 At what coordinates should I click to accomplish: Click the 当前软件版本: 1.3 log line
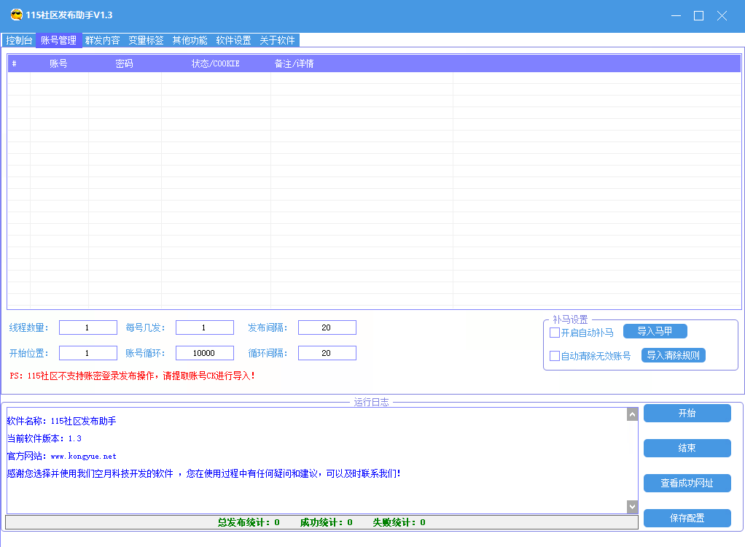tap(44, 438)
